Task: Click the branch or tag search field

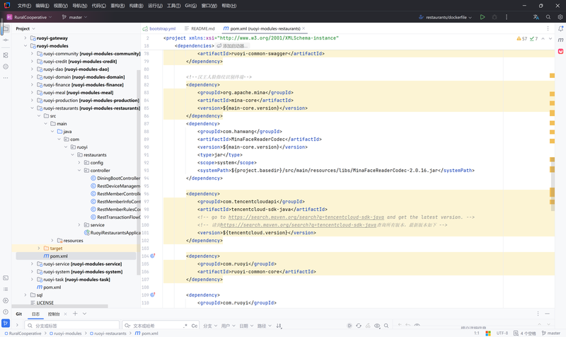Action: tap(72, 326)
